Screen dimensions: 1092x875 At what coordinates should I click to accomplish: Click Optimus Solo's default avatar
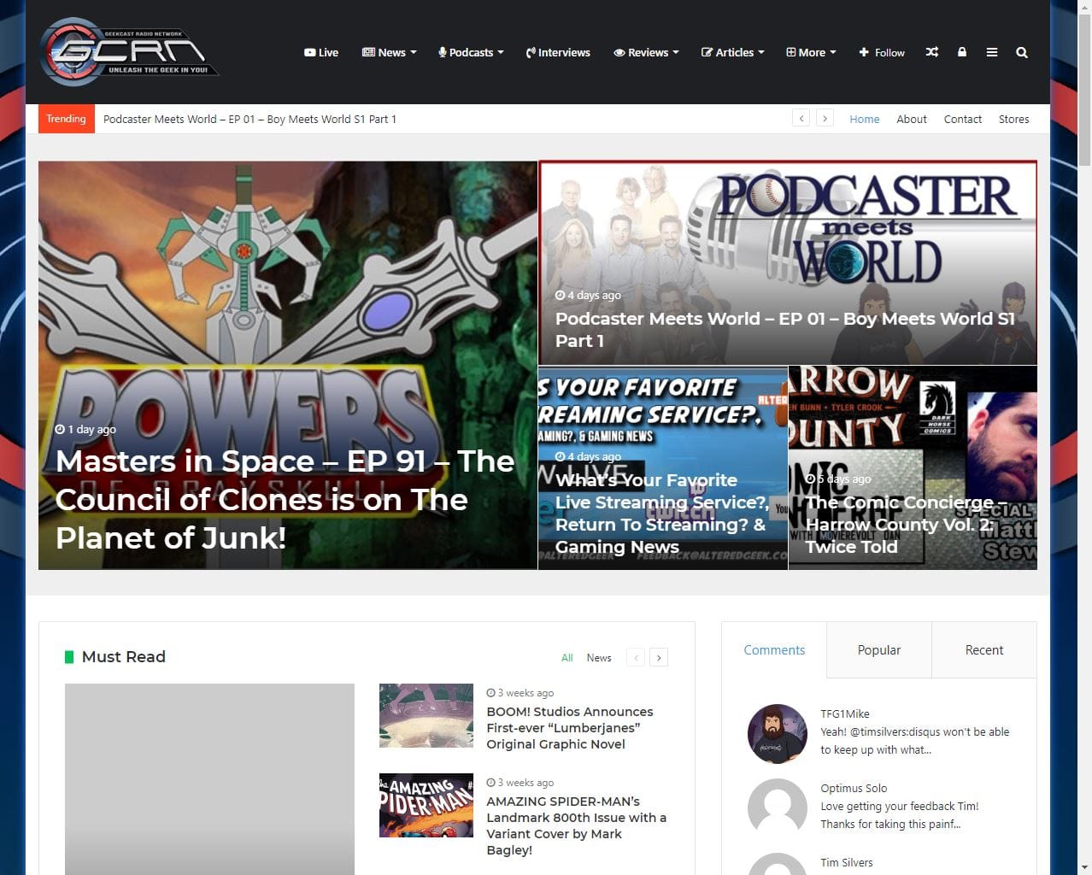coord(778,807)
